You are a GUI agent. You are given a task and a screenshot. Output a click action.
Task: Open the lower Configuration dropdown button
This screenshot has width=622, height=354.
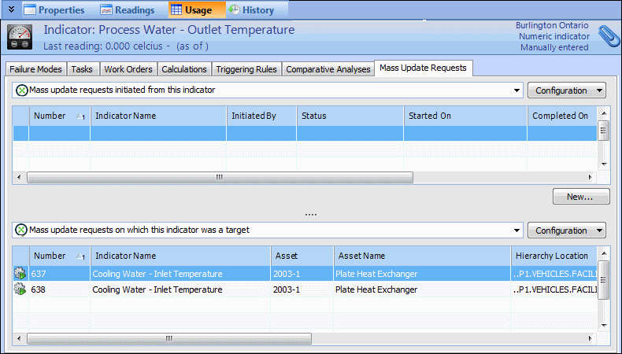[x=565, y=230]
